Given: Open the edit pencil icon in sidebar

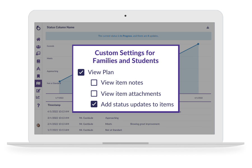Looking at the screenshot, I should tap(38, 90).
